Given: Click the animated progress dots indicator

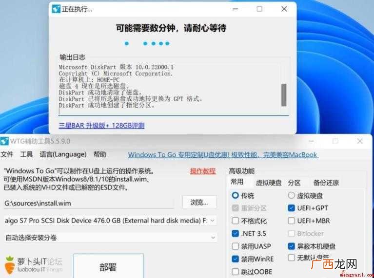Looking at the screenshot, I should 147,43.
